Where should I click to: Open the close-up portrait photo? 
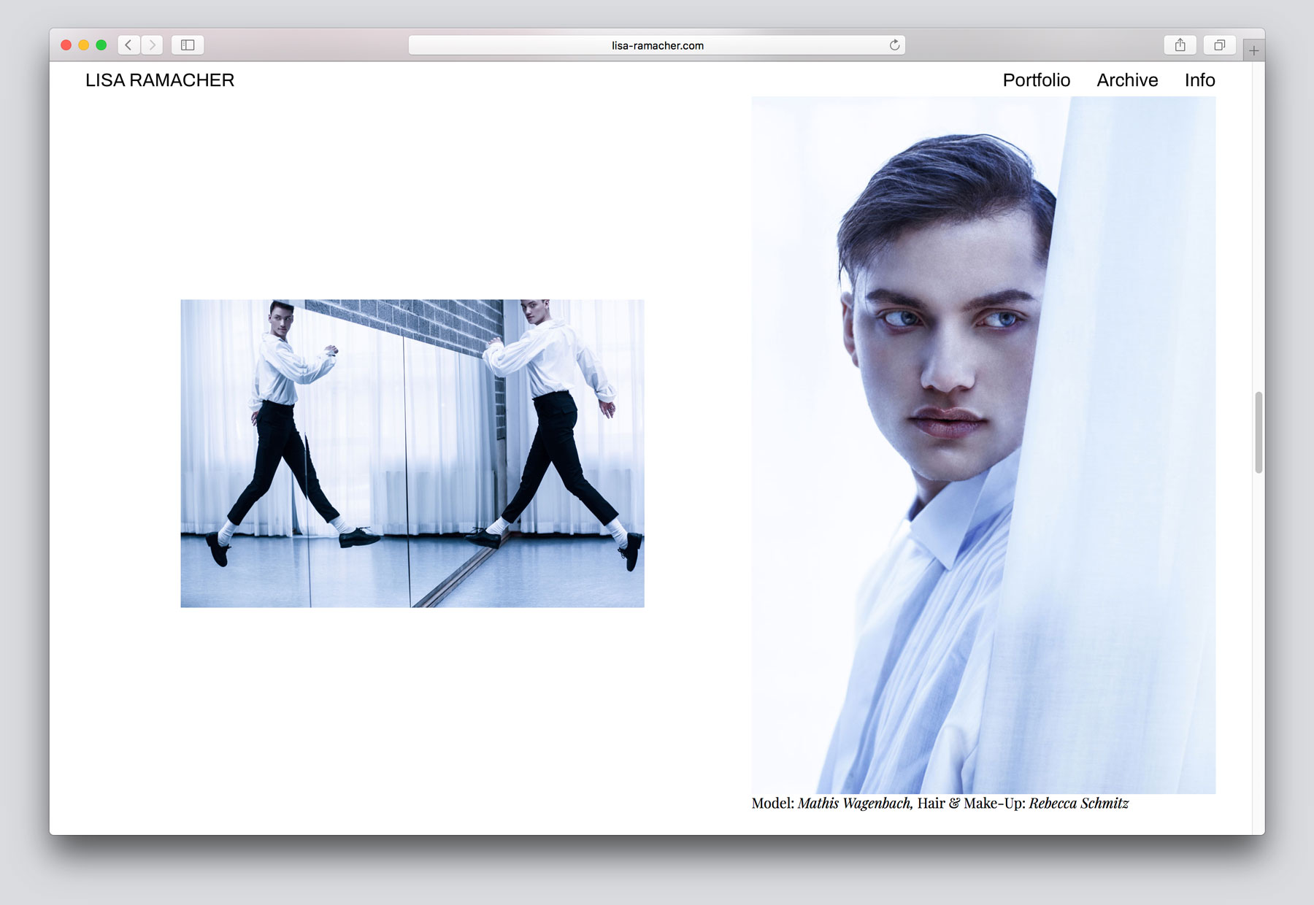point(983,445)
